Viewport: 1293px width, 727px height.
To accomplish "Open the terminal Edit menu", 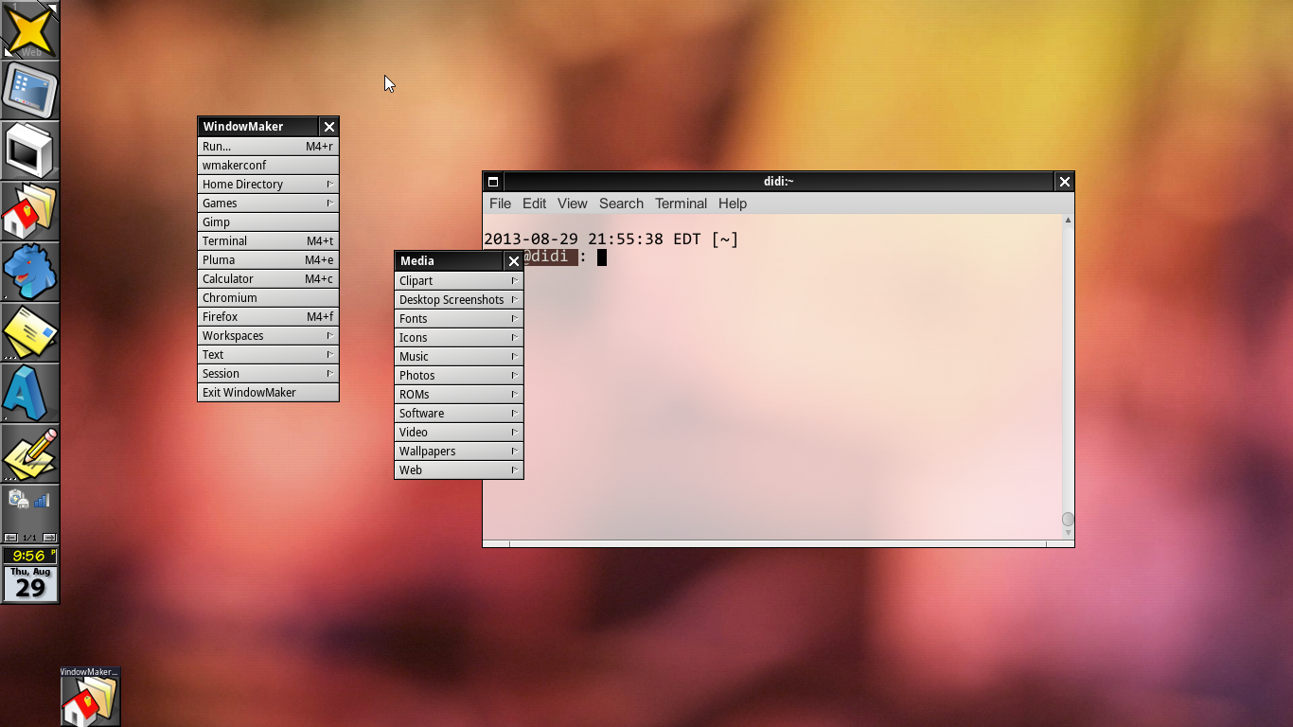I will [534, 204].
